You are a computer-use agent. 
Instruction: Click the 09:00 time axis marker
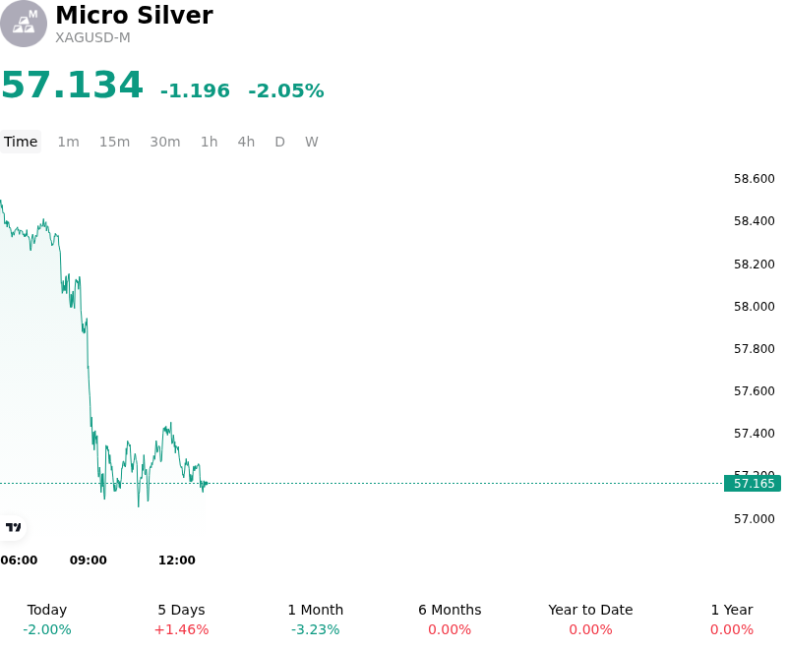coord(89,560)
